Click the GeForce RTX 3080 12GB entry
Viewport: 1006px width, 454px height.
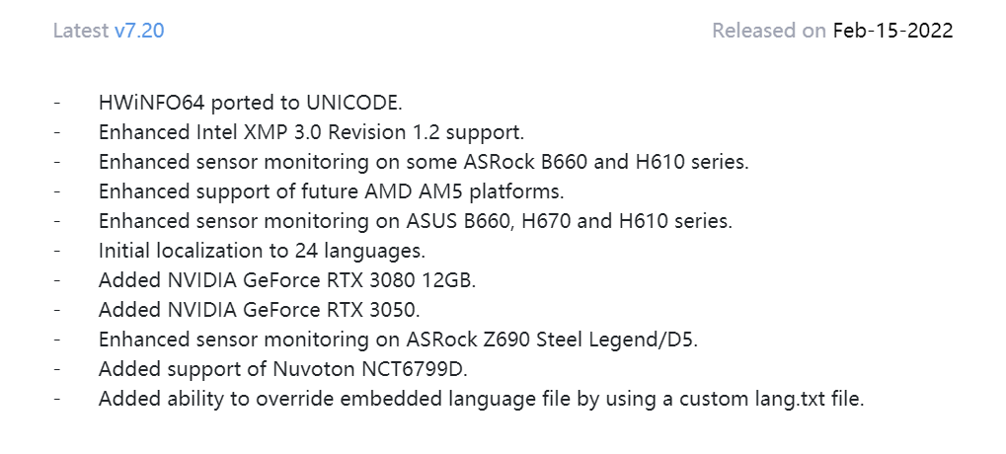(287, 280)
